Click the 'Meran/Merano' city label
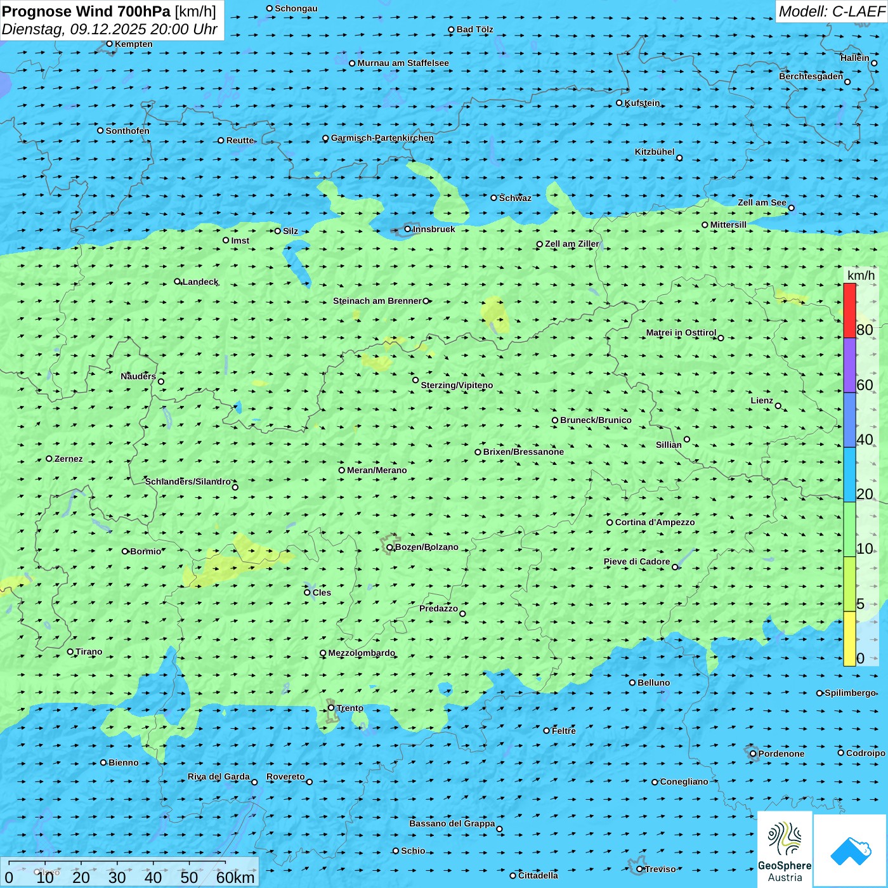 377,470
